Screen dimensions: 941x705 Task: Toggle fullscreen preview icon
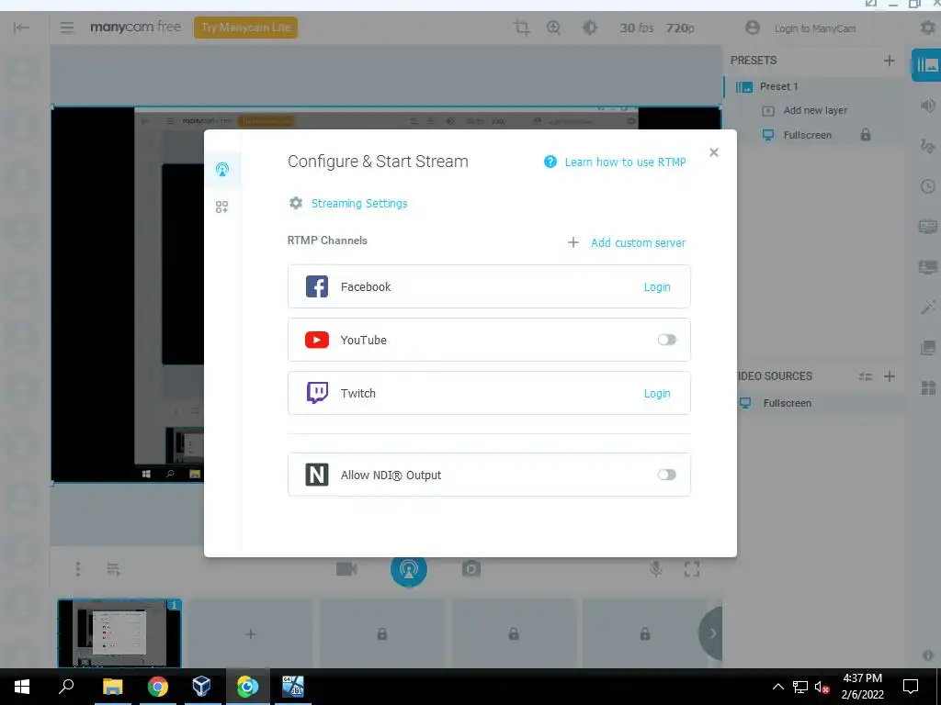[x=691, y=569]
